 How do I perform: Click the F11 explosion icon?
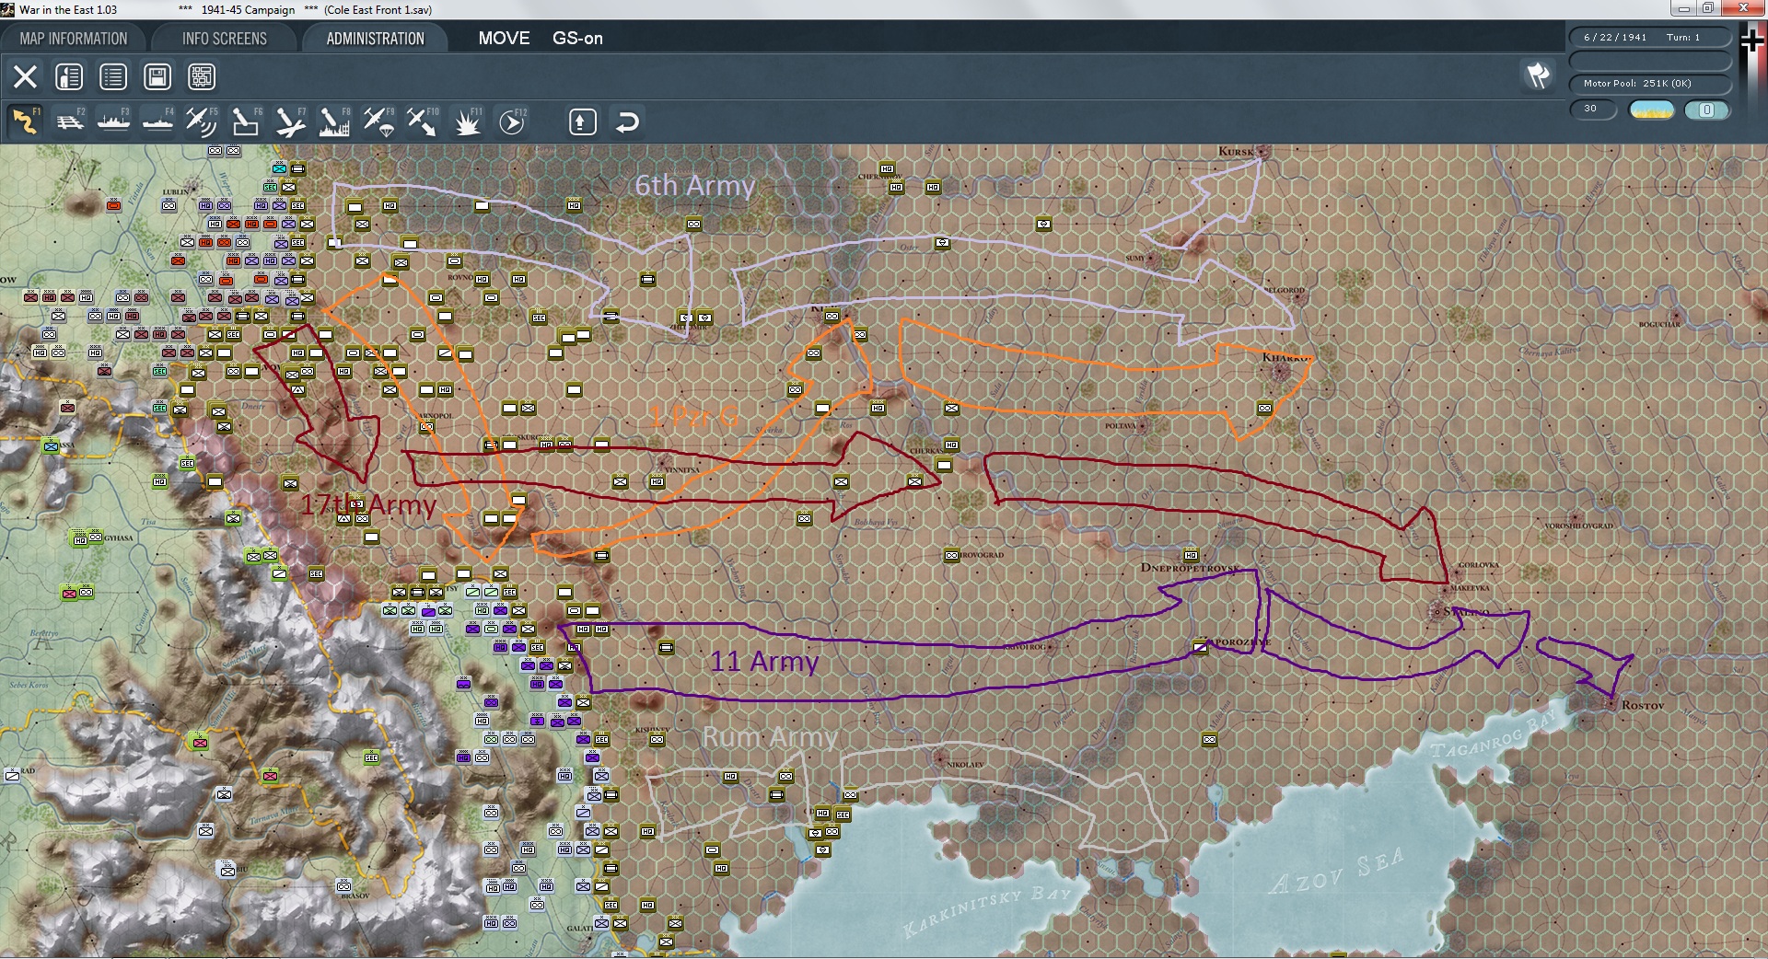467,121
